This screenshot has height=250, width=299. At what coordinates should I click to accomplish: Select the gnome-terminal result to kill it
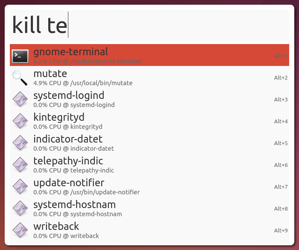(149, 55)
